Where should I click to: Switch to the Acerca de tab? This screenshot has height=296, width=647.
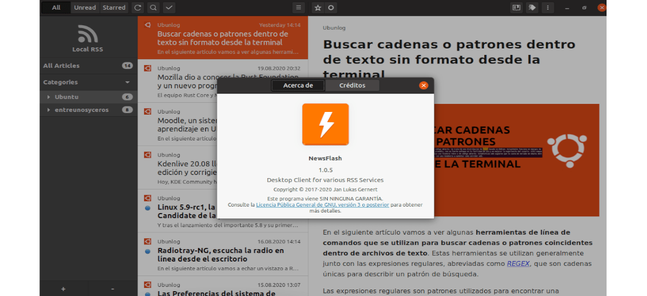(x=298, y=86)
